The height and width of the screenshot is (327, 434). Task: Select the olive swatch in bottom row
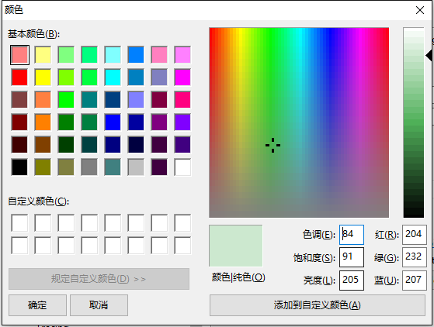pos(43,167)
